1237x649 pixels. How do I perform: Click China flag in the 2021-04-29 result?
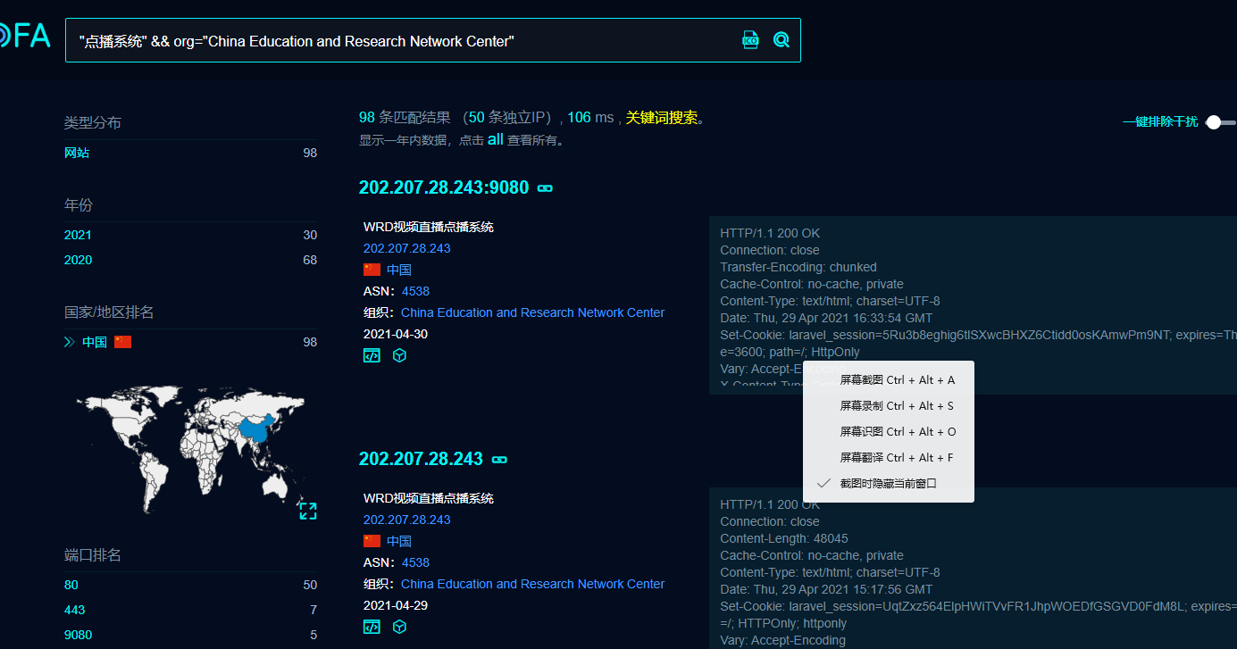coord(372,541)
